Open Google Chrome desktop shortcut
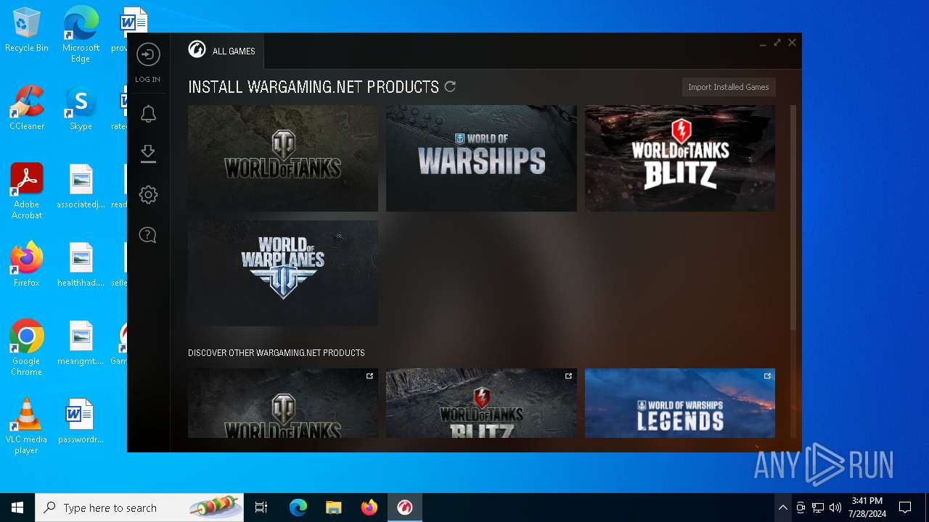The height and width of the screenshot is (522, 929). (27, 348)
